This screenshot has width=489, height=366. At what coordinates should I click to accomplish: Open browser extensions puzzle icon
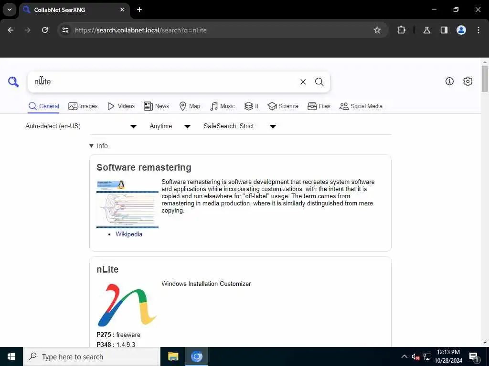pyautogui.click(x=401, y=30)
